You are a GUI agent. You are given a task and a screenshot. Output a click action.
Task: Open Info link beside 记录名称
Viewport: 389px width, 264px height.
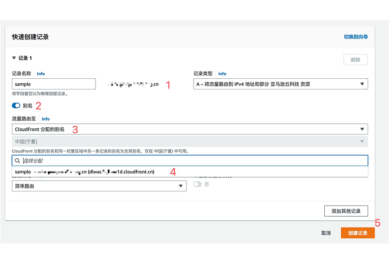[x=41, y=74]
